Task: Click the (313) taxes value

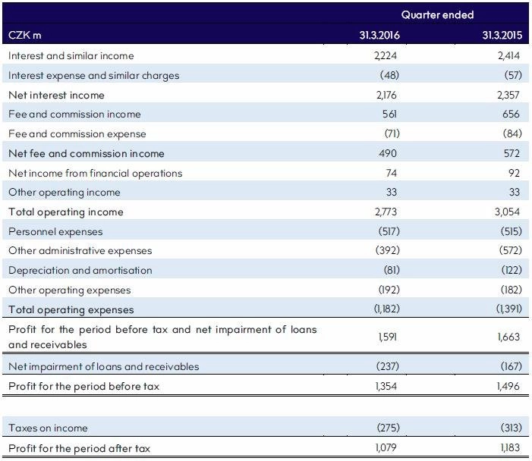Action: click(x=512, y=428)
